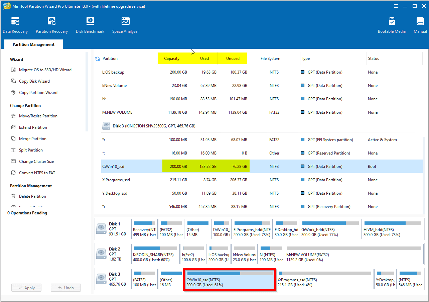Choose Move/Resize Partition

coord(34,116)
